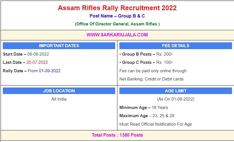
Task: Click the FEE DETAILS header
Action: click(x=175, y=46)
